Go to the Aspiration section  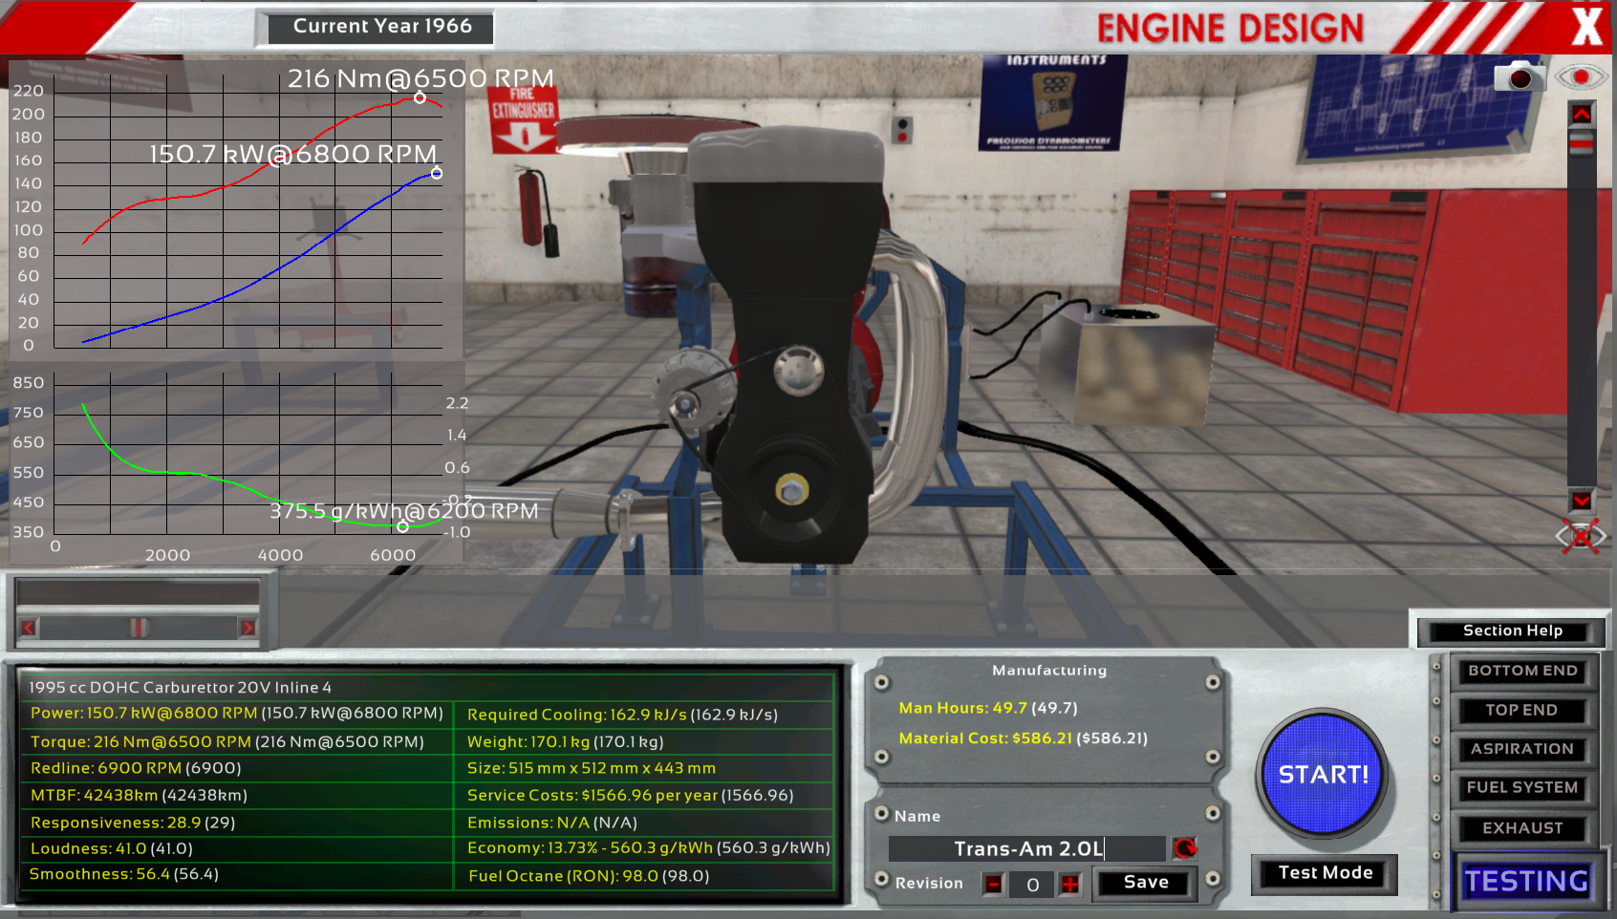coord(1521,749)
